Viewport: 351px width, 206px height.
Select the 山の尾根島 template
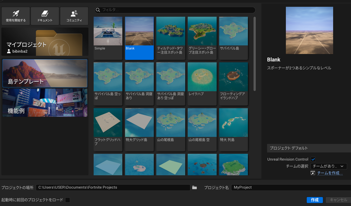tap(171, 130)
